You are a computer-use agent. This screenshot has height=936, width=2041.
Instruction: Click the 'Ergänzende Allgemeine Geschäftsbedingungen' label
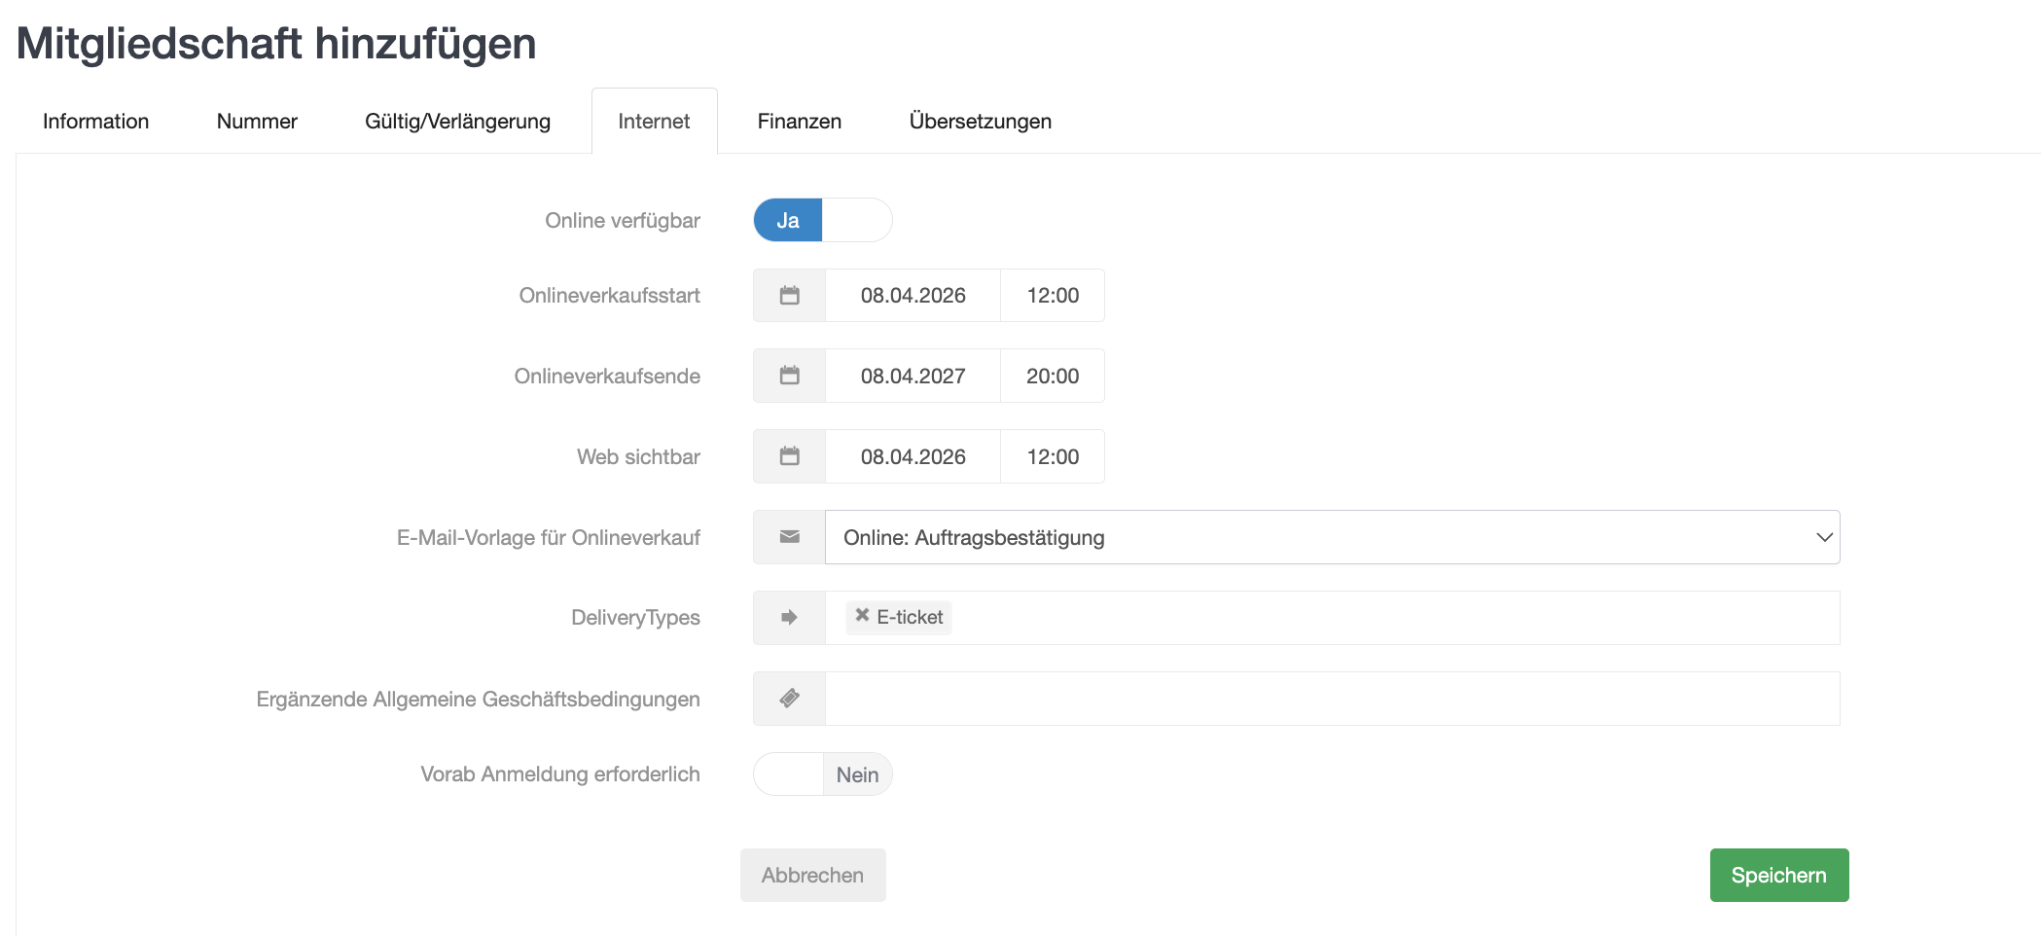(x=478, y=700)
